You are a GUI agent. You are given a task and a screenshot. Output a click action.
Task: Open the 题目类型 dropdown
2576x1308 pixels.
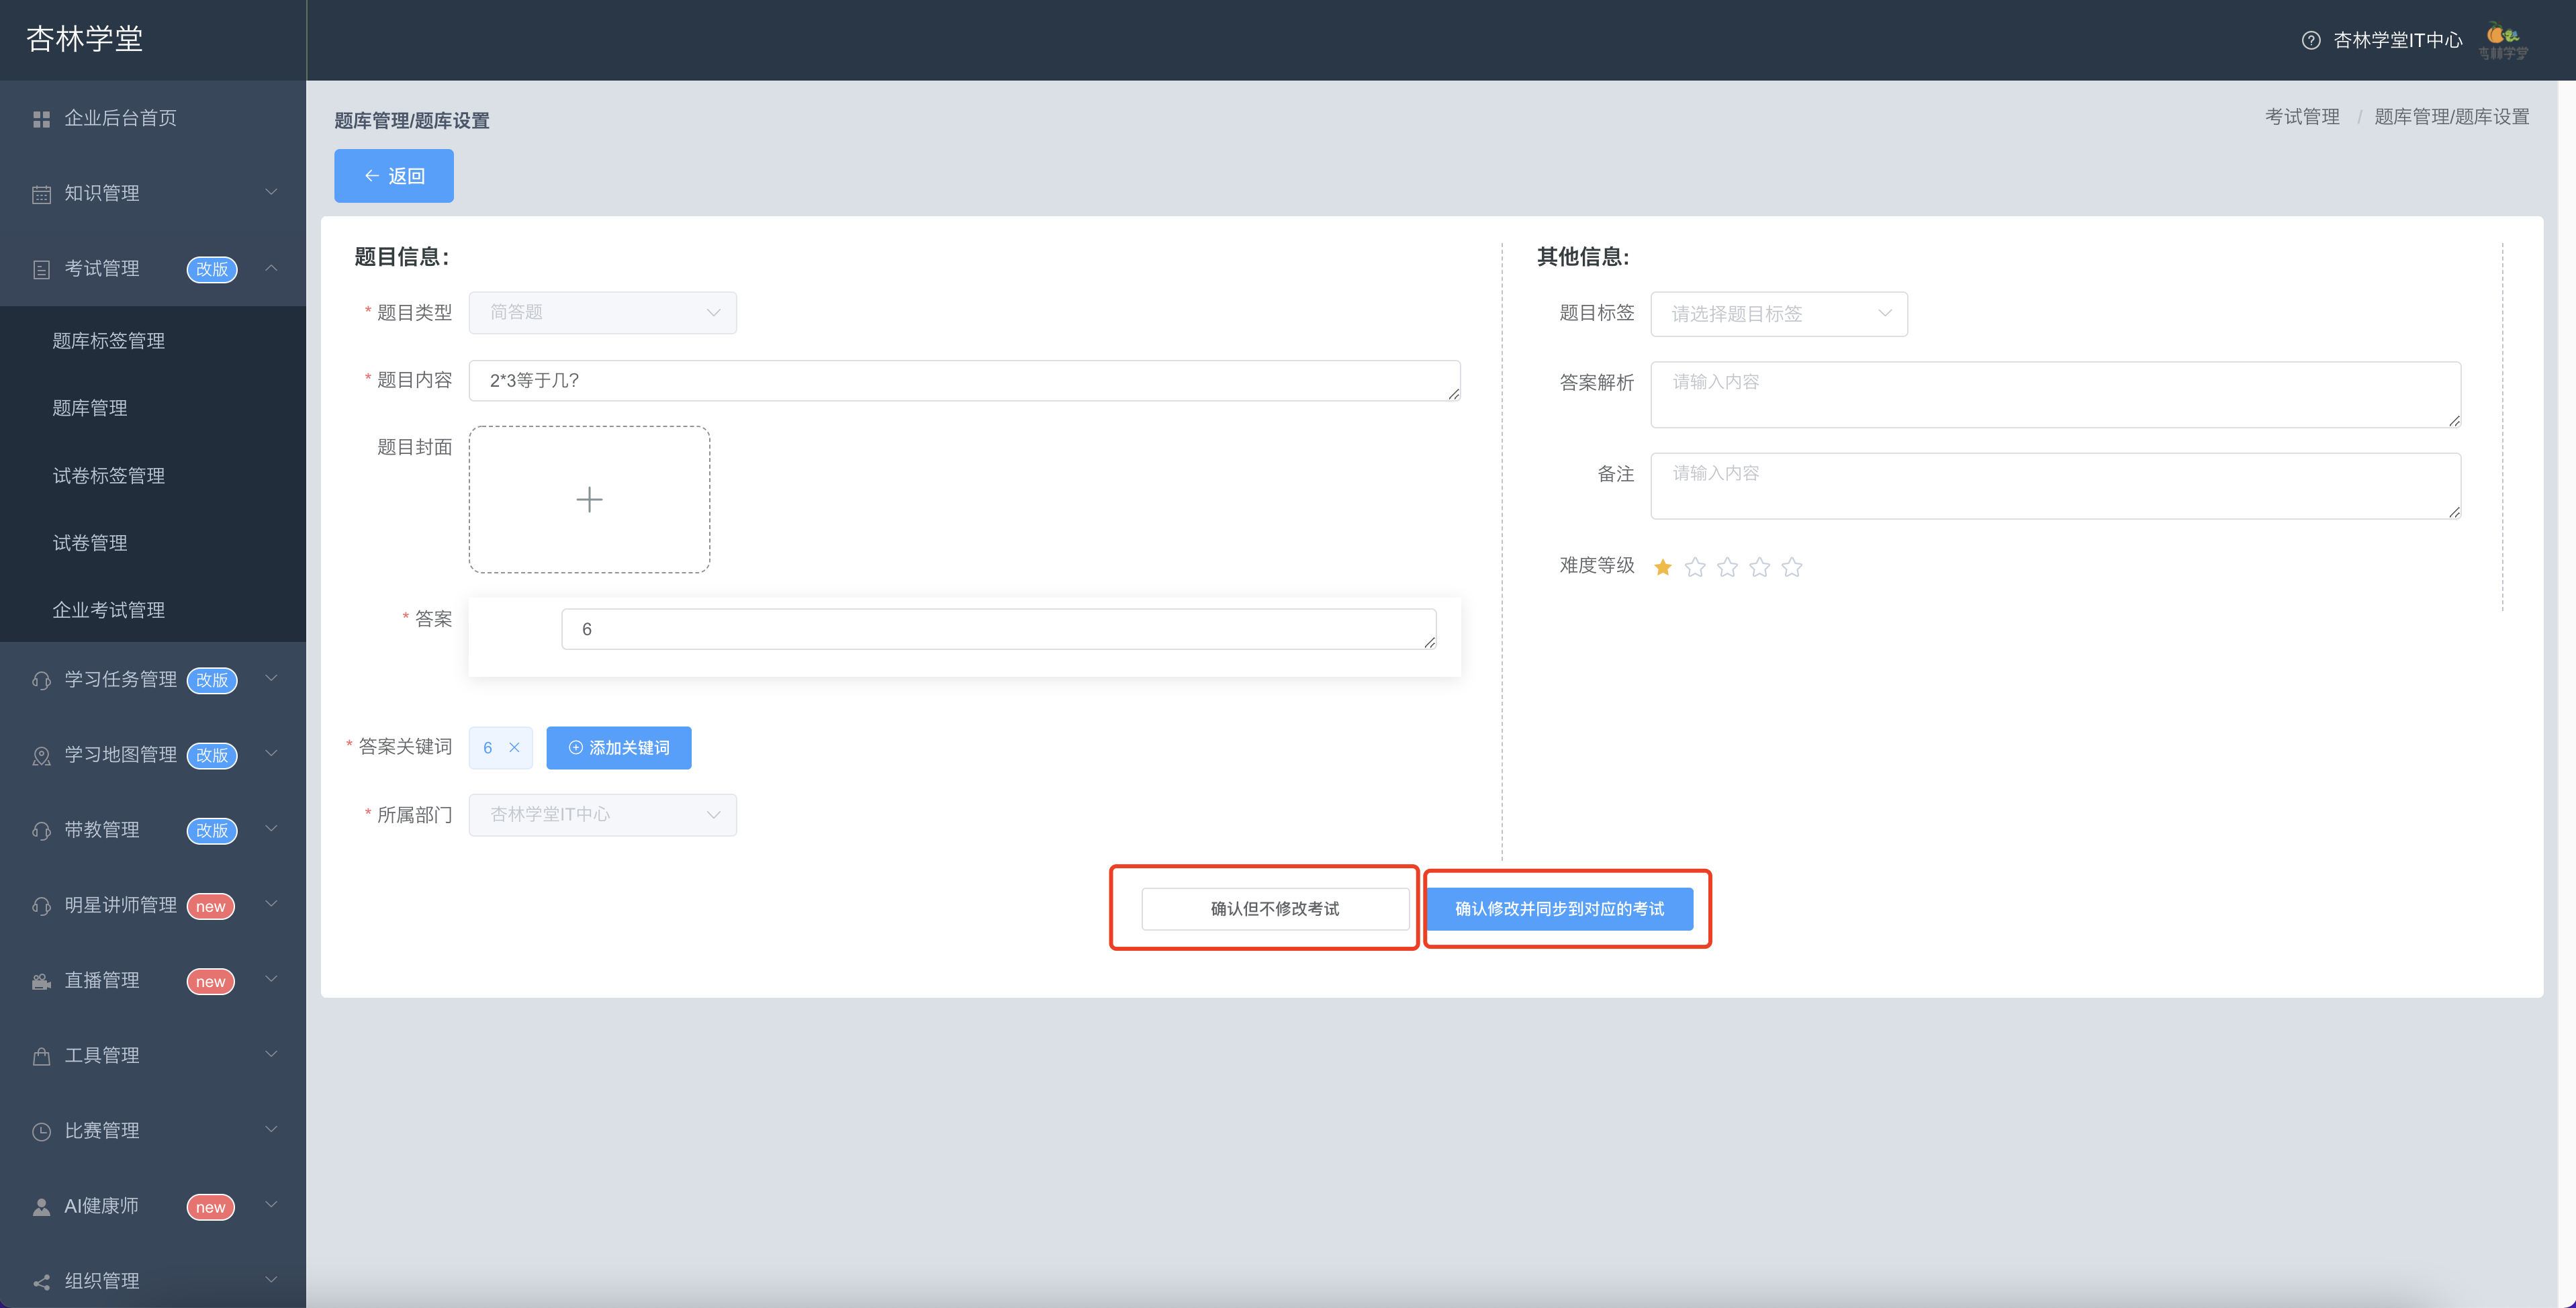[x=602, y=312]
